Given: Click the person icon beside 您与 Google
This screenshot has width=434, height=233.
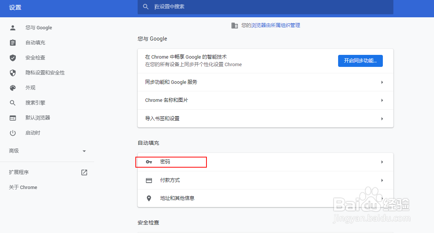Looking at the screenshot, I should pyautogui.click(x=13, y=28).
